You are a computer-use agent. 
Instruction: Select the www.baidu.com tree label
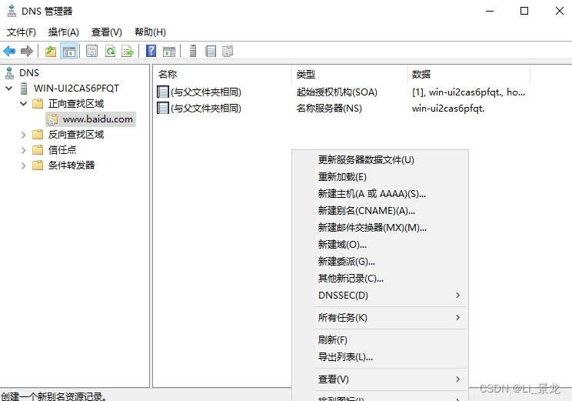tap(98, 119)
